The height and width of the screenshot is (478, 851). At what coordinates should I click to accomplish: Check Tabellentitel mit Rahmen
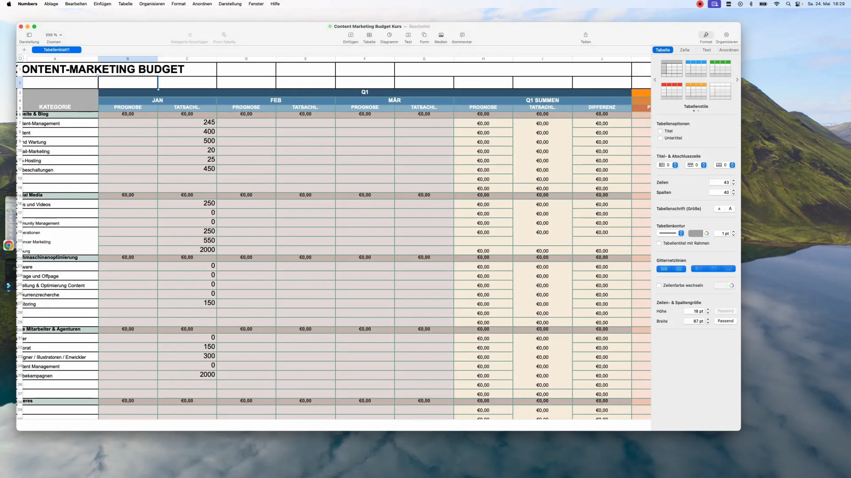coord(659,243)
